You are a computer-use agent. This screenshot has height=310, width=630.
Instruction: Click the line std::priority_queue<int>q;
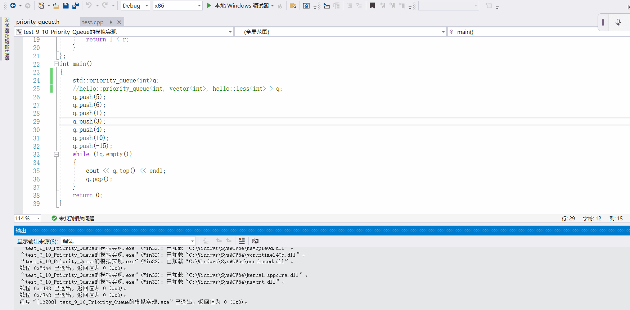[116, 80]
